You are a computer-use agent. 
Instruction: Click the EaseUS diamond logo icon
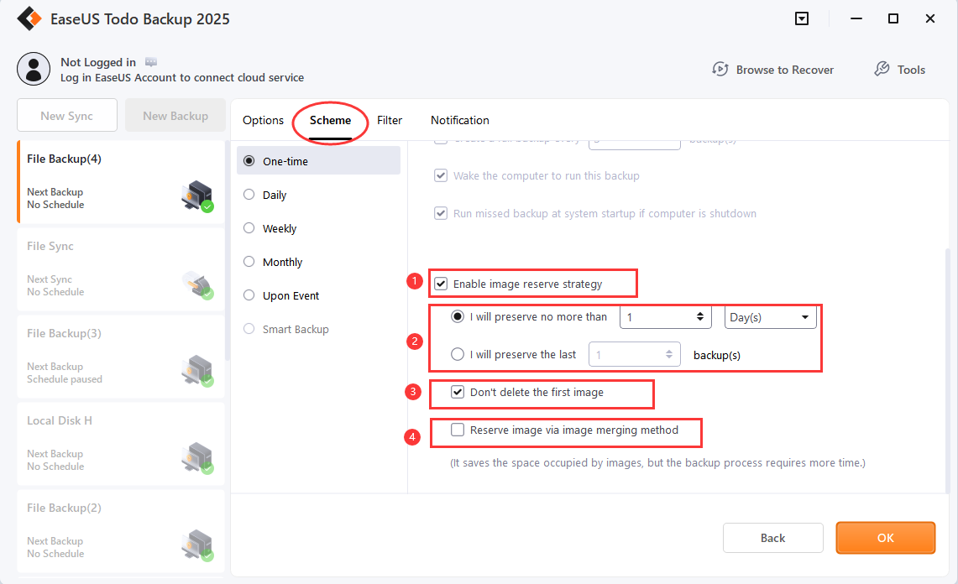[x=29, y=19]
